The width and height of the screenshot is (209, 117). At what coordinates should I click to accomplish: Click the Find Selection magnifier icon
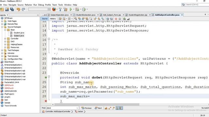click(75, 19)
